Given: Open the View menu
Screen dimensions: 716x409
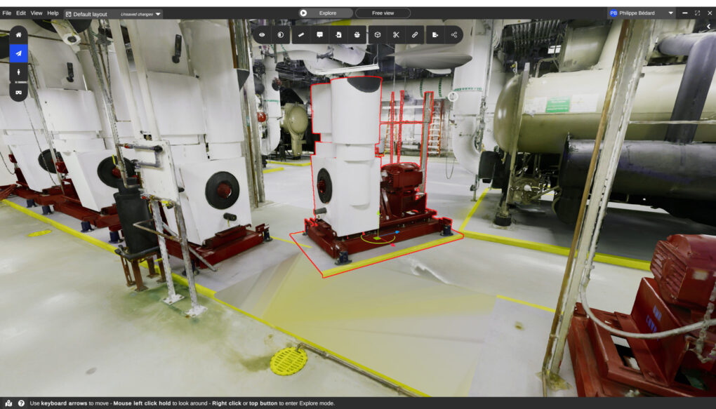Looking at the screenshot, I should tap(37, 13).
